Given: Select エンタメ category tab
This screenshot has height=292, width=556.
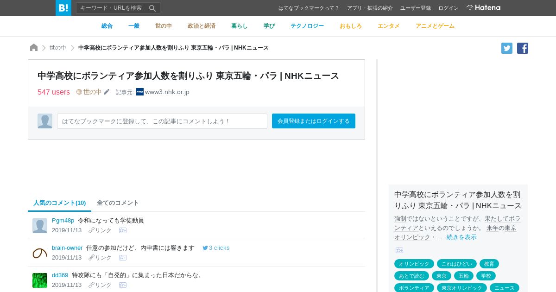Looking at the screenshot, I should tap(389, 26).
